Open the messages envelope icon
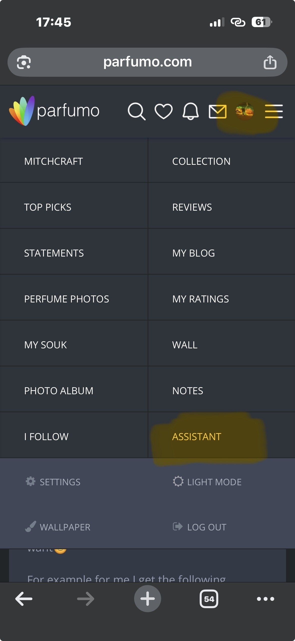The height and width of the screenshot is (641, 295). point(218,112)
